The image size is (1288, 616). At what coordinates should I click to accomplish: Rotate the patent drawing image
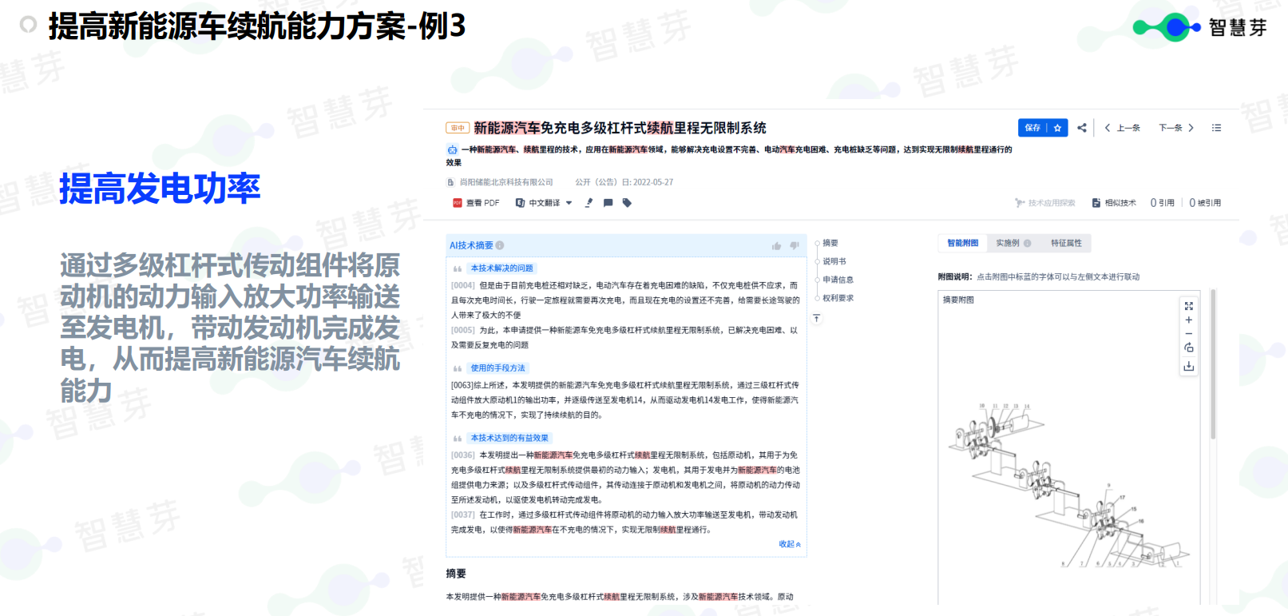pyautogui.click(x=1188, y=348)
